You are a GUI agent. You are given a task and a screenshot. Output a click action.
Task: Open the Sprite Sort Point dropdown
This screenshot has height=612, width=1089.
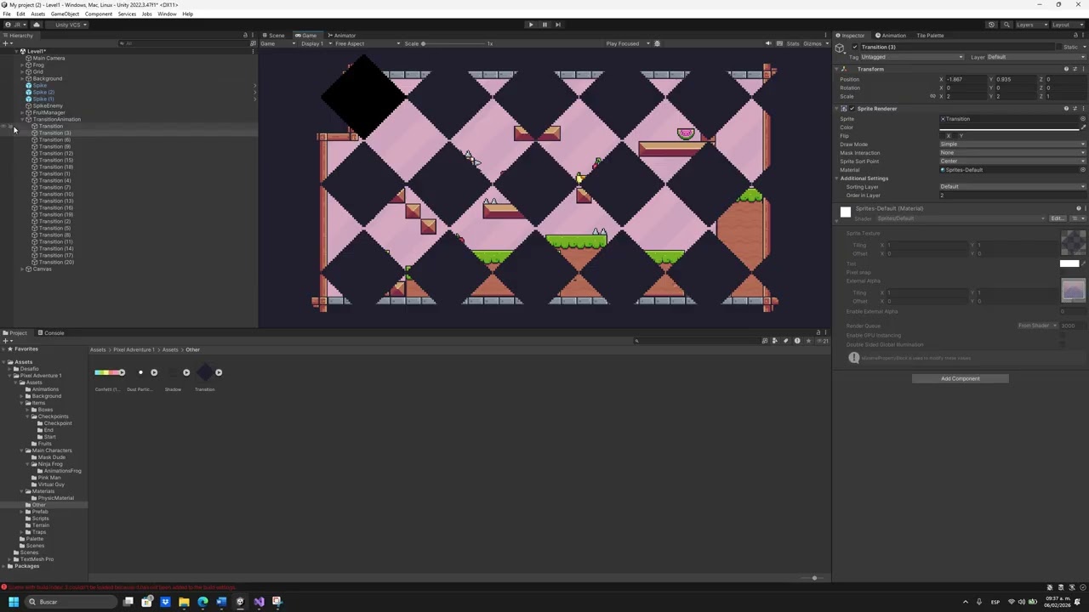pyautogui.click(x=1012, y=161)
